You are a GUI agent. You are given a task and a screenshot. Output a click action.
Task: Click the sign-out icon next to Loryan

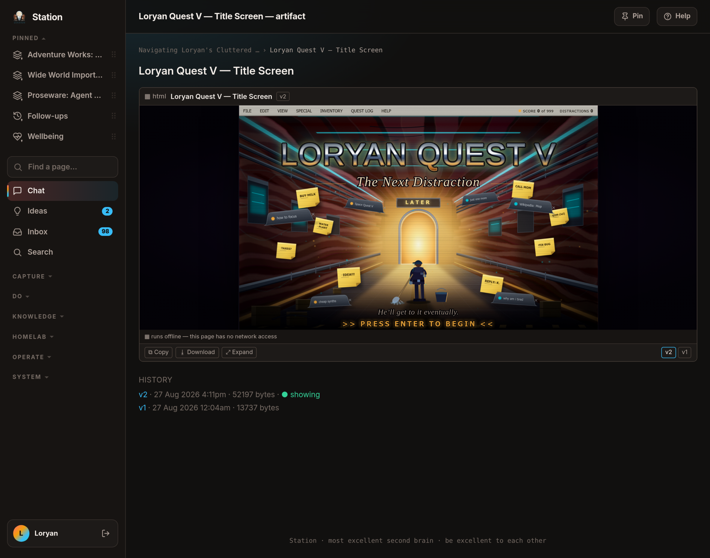click(x=105, y=533)
